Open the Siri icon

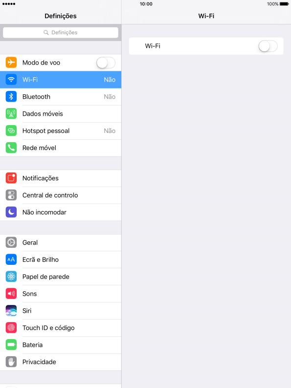click(x=11, y=311)
